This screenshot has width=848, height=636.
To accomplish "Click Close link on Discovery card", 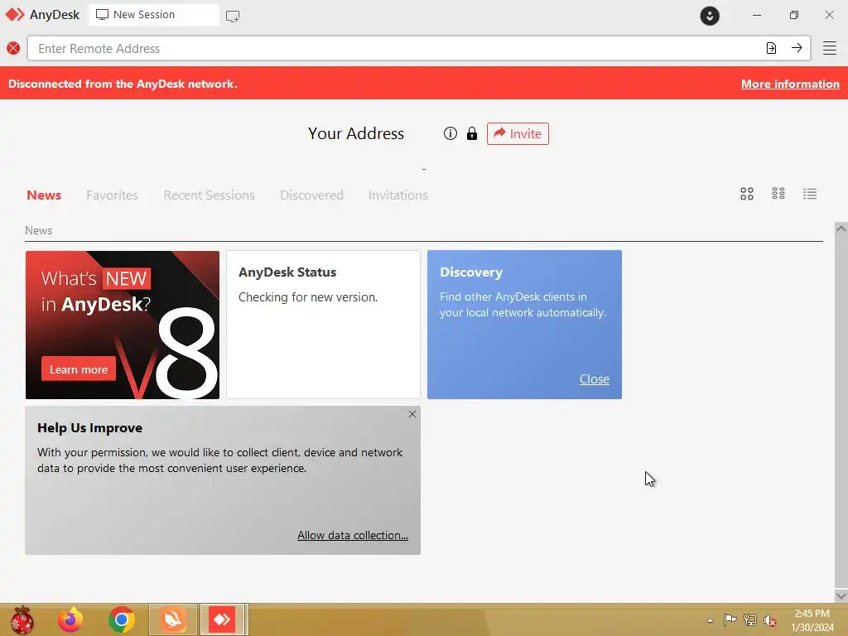I will point(595,379).
